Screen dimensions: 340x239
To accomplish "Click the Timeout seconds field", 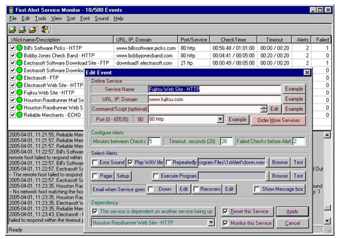I will pyautogui.click(x=226, y=141).
